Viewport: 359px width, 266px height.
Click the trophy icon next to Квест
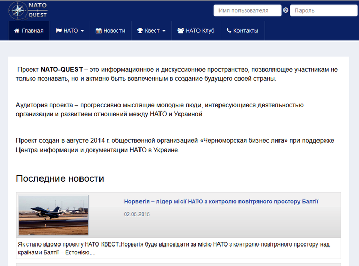click(x=140, y=31)
